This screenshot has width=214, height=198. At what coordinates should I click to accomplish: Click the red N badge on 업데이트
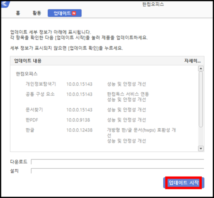click(74, 13)
